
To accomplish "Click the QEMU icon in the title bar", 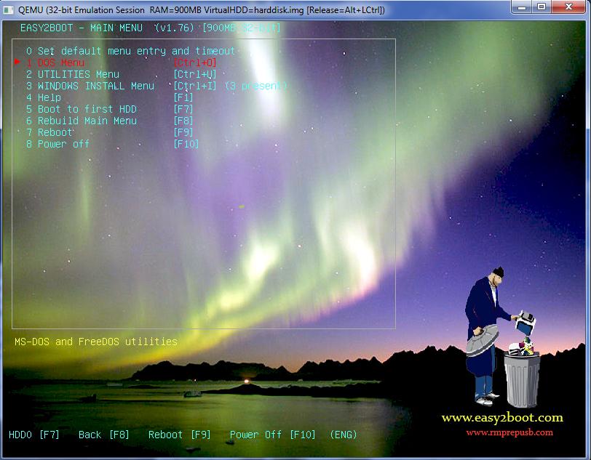I will [x=9, y=9].
